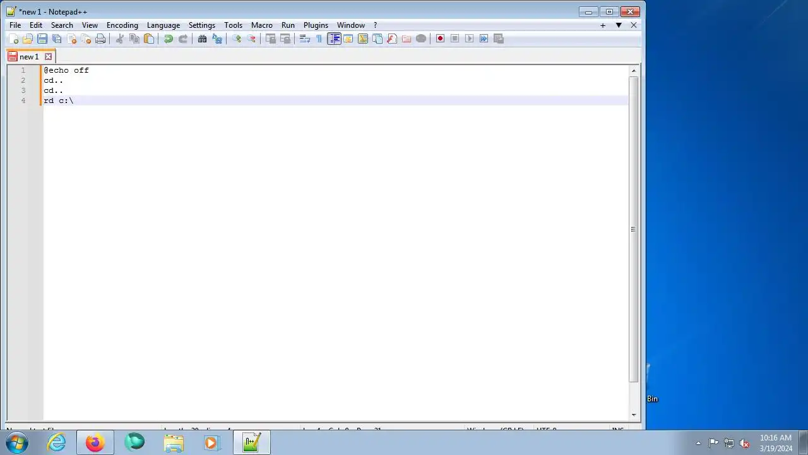Toggle synchronized horizontal scrolling
This screenshot has height=455, width=808.
tap(285, 39)
